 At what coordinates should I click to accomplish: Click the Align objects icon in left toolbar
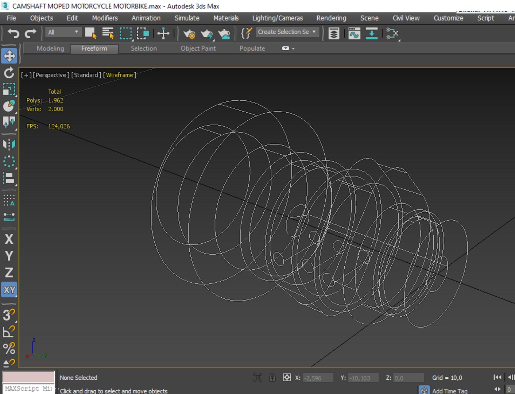[9, 178]
